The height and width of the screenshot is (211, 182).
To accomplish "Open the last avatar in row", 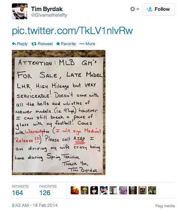I will [152, 190].
